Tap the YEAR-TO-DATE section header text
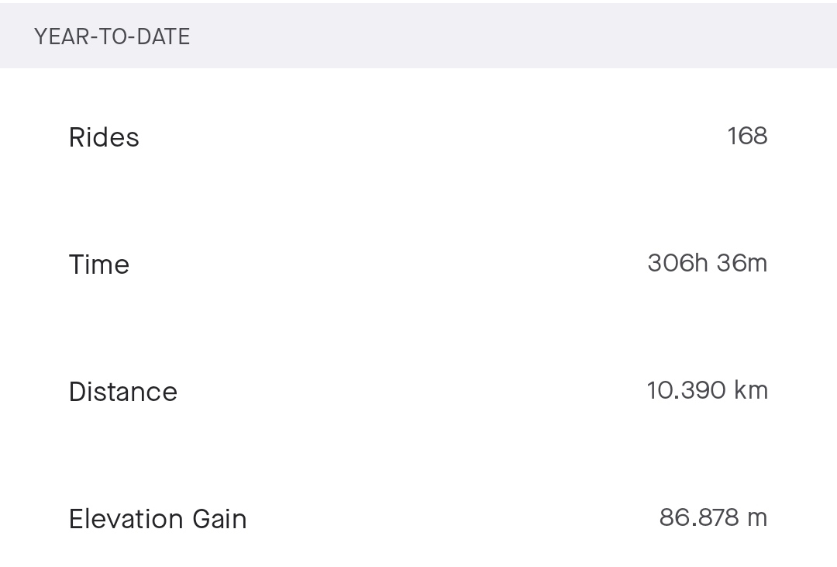This screenshot has height=567, width=837. 112,37
